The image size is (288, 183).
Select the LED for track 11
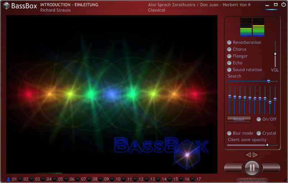(x=124, y=179)
